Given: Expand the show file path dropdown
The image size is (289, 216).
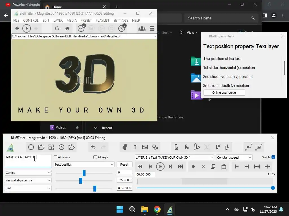Looking at the screenshot, I should pos(154,36).
